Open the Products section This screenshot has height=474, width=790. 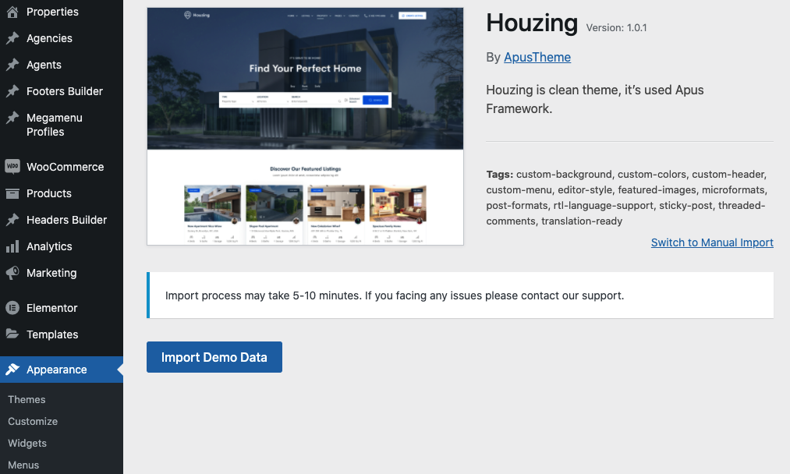48,193
